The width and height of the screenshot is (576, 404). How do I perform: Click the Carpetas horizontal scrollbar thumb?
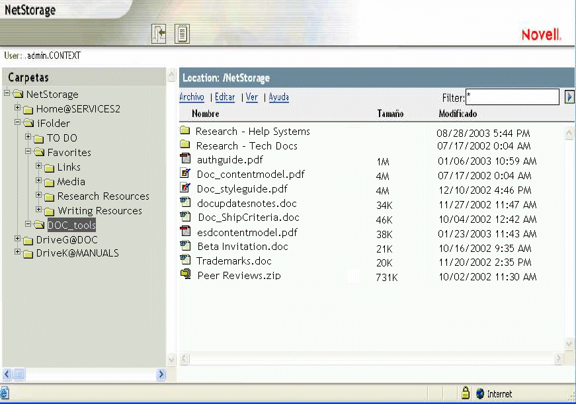click(x=19, y=374)
